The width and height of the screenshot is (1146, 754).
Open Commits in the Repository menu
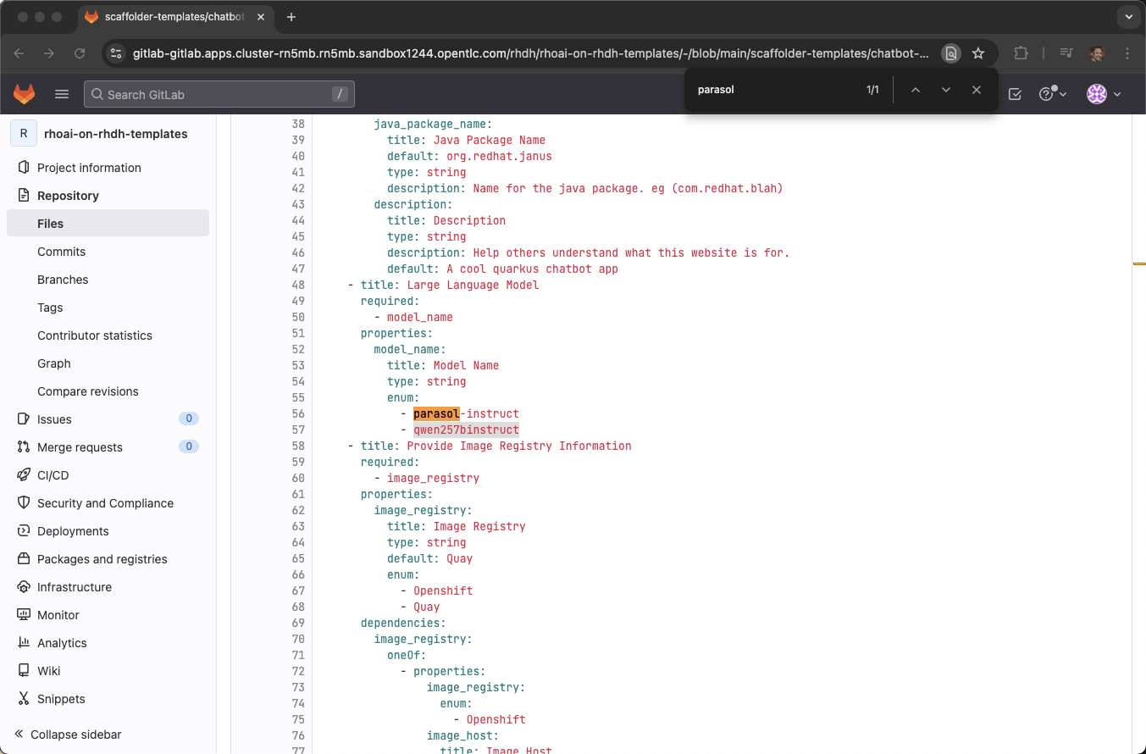click(61, 252)
